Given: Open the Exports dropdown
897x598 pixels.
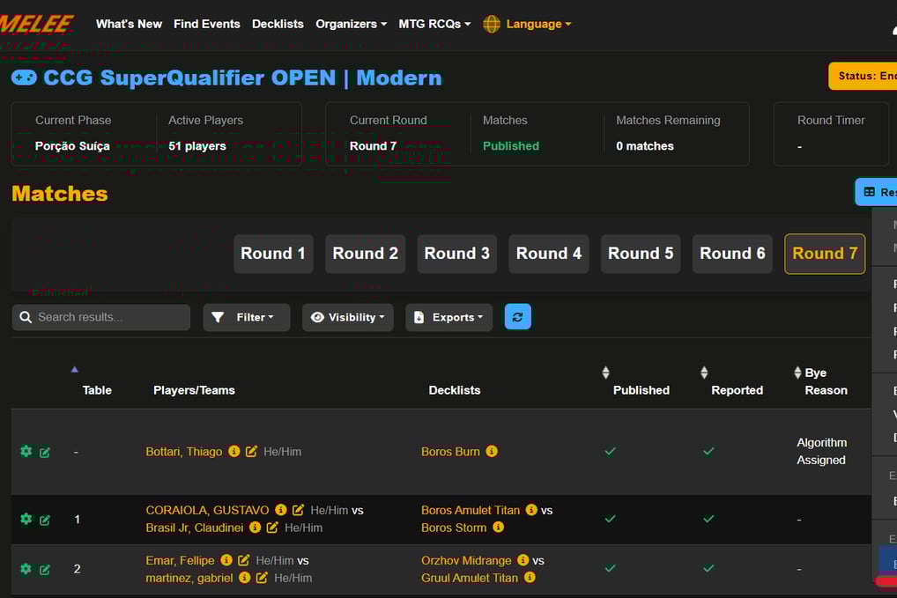Looking at the screenshot, I should [x=449, y=317].
